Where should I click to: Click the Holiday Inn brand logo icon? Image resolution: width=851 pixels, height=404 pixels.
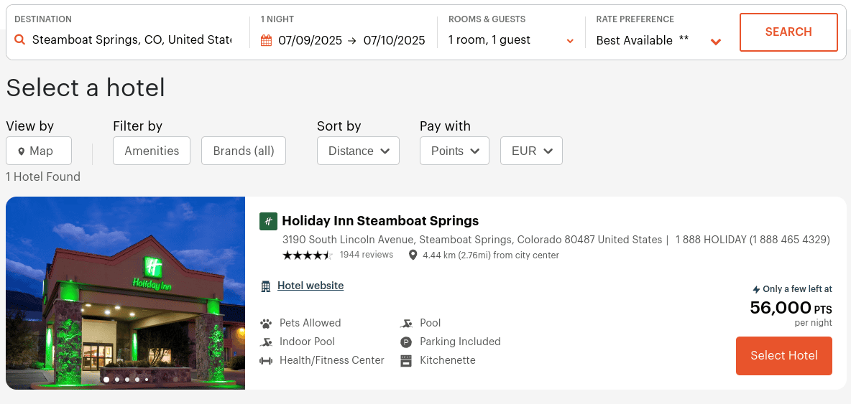coord(268,221)
